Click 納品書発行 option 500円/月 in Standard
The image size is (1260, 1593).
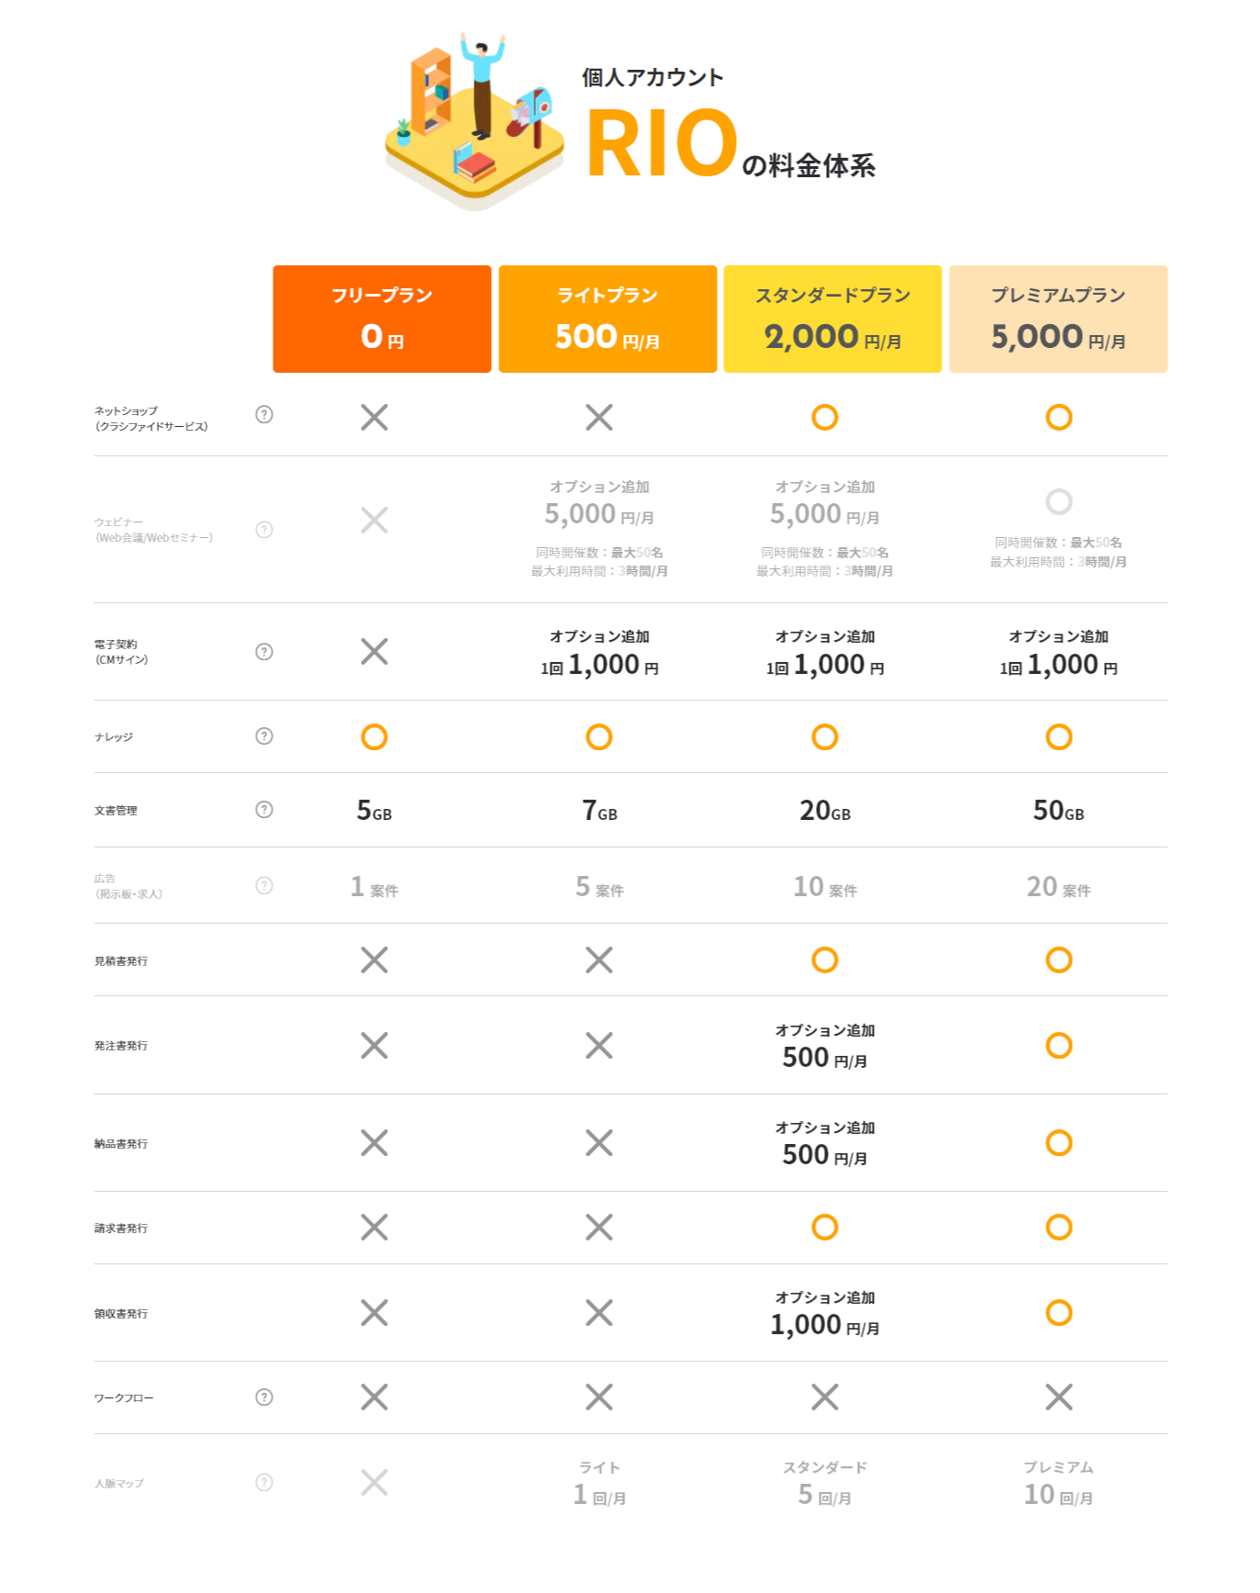[x=824, y=1144]
